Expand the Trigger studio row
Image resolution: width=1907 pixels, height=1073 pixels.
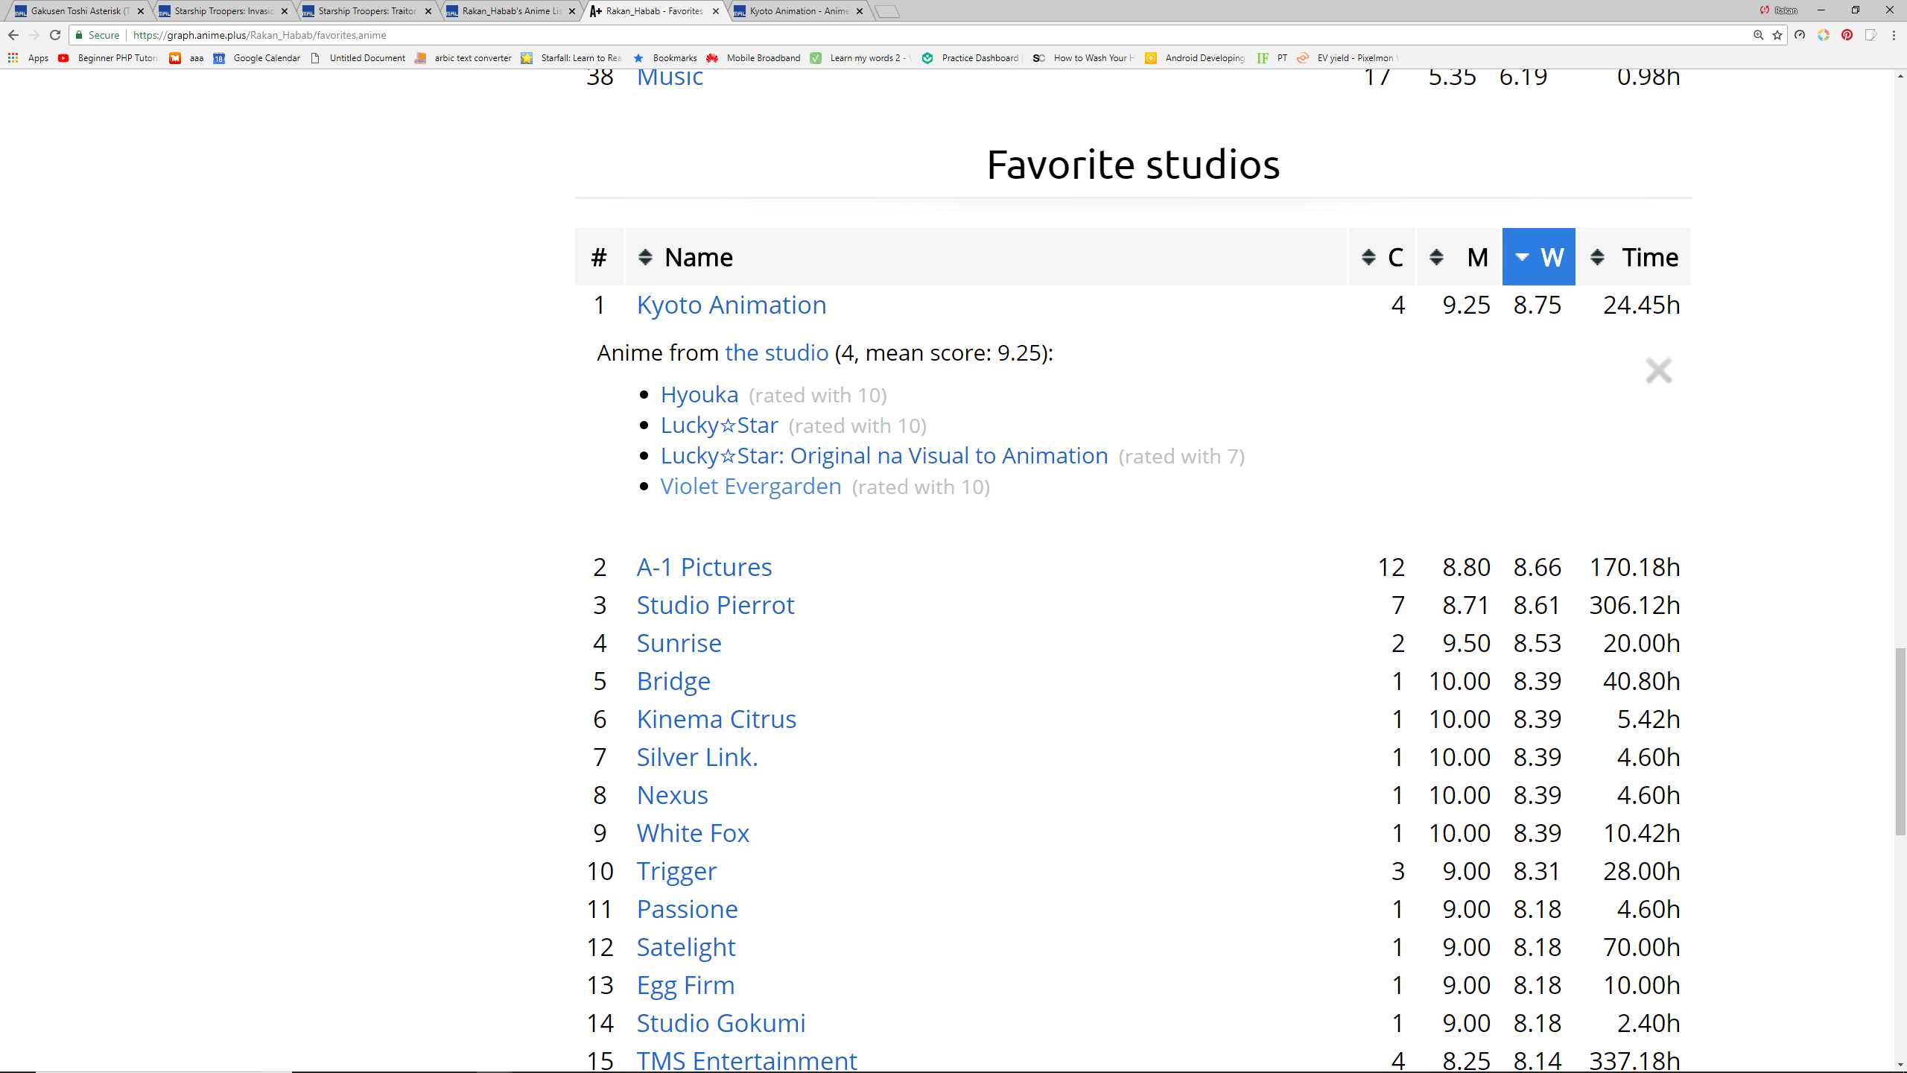(x=676, y=871)
